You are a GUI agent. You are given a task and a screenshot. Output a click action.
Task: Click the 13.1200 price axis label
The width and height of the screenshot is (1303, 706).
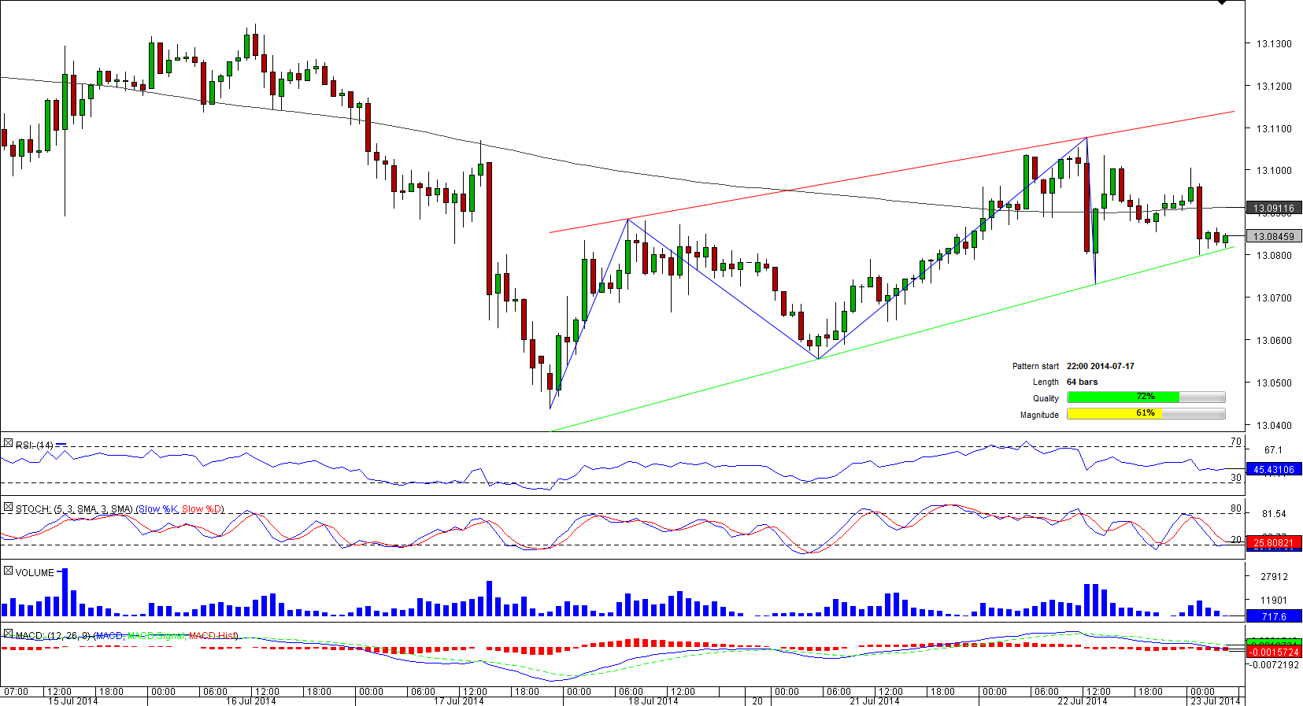click(1273, 86)
